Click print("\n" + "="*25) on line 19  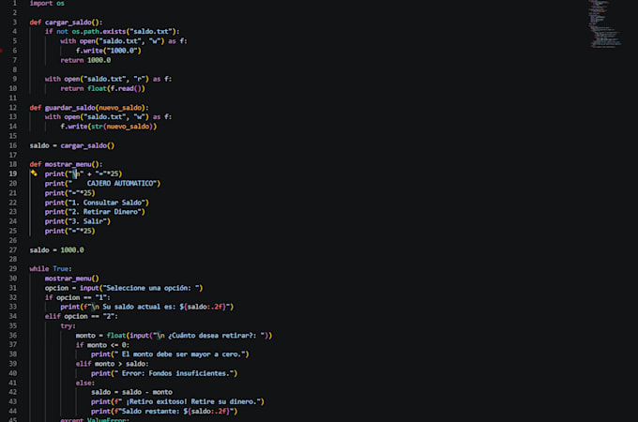click(x=84, y=174)
